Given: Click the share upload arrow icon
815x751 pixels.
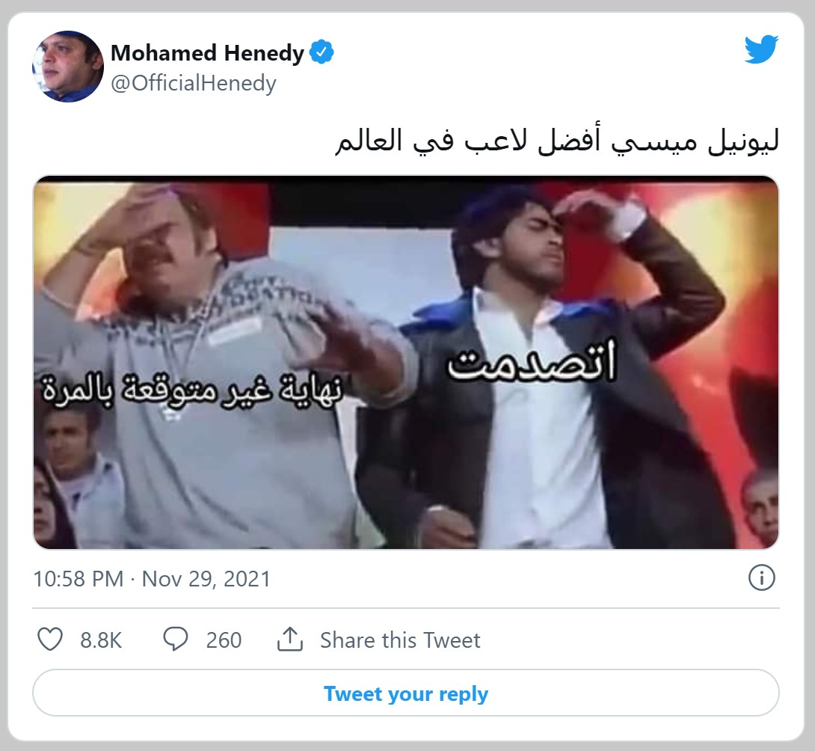Looking at the screenshot, I should pyautogui.click(x=290, y=640).
